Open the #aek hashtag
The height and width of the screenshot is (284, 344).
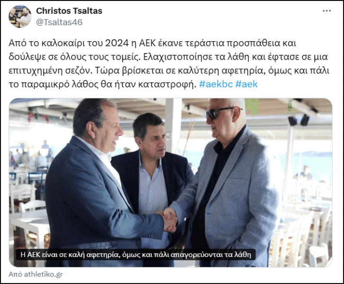[247, 84]
